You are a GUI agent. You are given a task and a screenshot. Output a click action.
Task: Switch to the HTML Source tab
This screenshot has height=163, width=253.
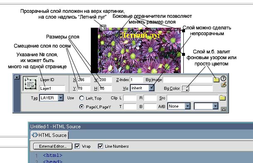point(49,135)
